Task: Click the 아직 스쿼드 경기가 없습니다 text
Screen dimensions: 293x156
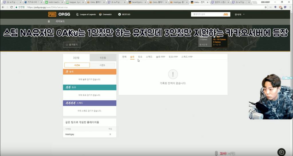Action: [x=90, y=111]
